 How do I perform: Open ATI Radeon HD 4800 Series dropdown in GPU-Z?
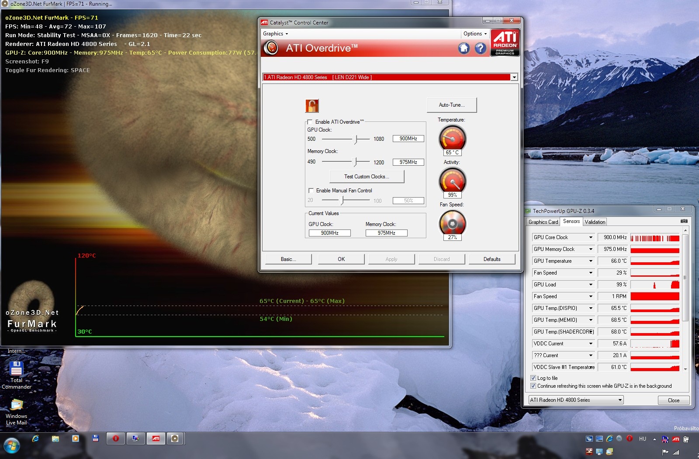pos(576,400)
